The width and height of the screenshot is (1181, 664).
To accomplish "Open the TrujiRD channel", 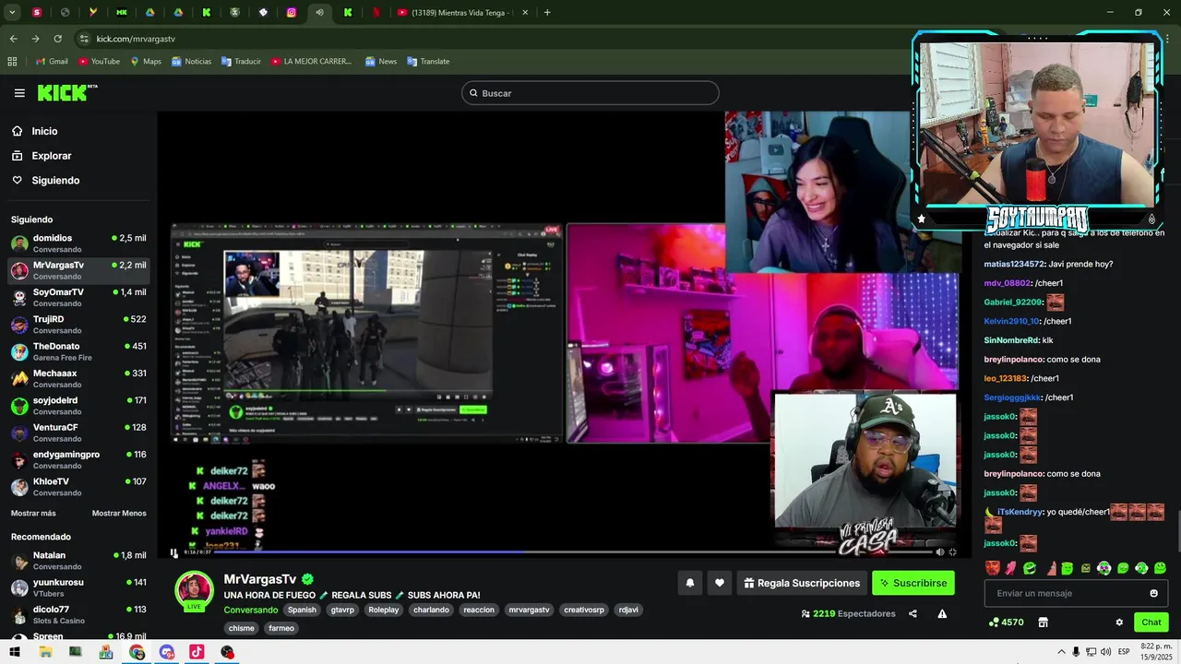I will [x=78, y=325].
